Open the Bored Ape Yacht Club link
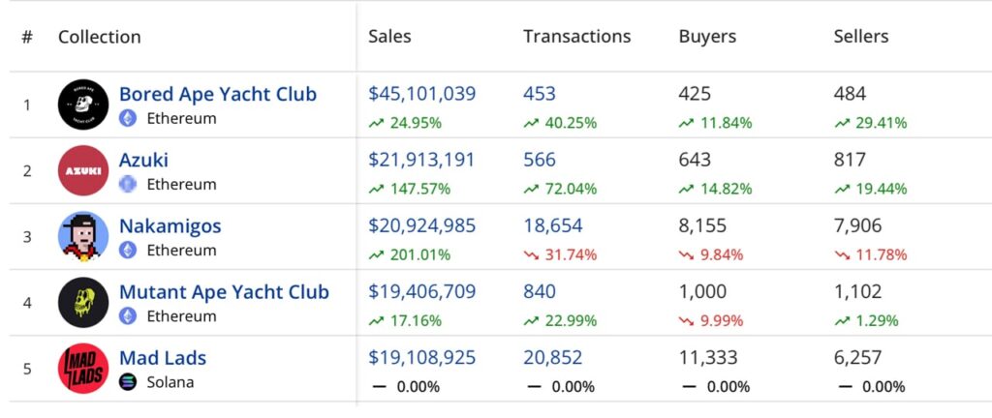The height and width of the screenshot is (418, 992). [x=217, y=95]
